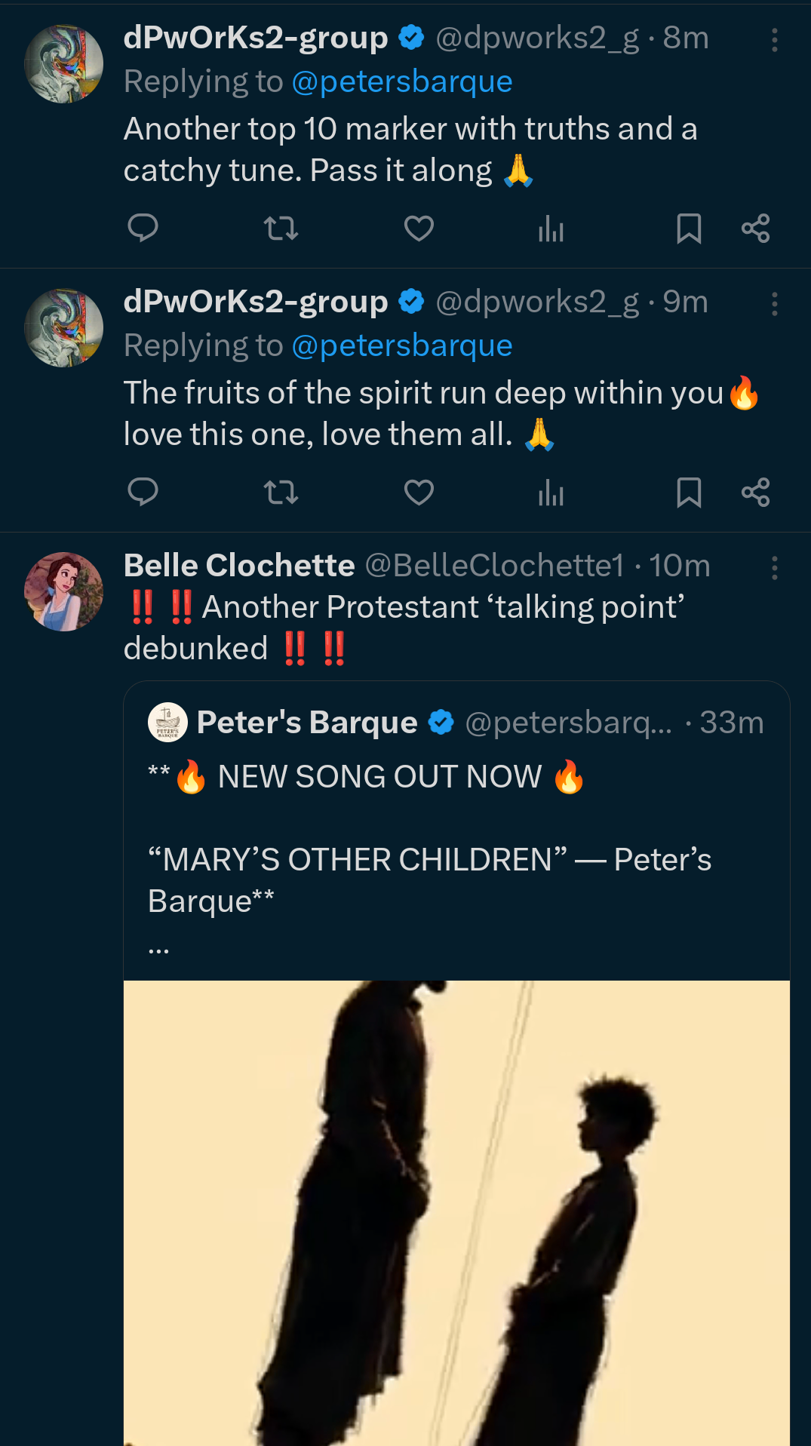Reply to the 'Another top 10 marker' tweet

(143, 228)
